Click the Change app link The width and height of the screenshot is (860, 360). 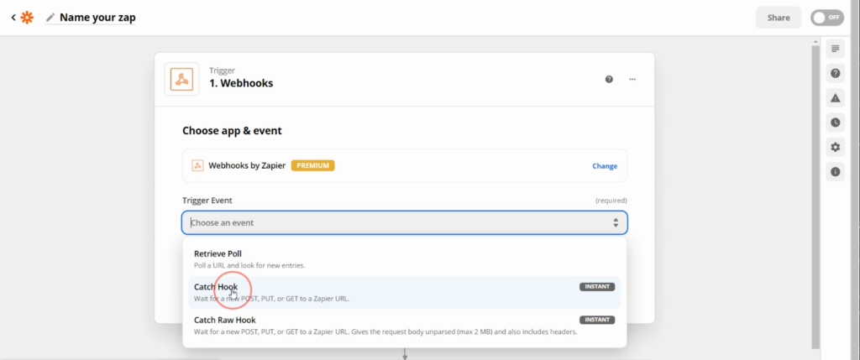point(605,166)
